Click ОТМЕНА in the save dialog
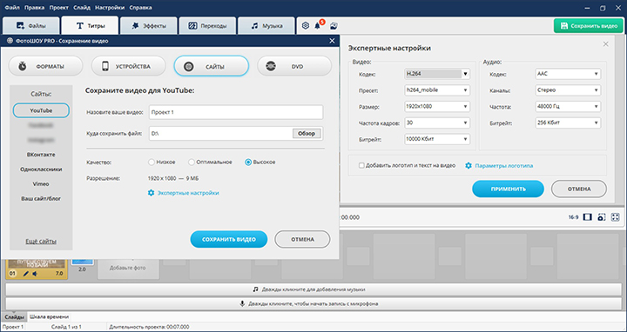This screenshot has width=627, height=332. [x=302, y=239]
